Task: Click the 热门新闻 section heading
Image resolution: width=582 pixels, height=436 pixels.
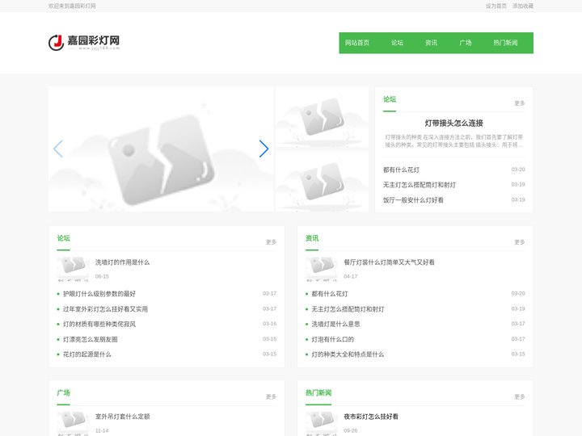Action: [x=318, y=393]
